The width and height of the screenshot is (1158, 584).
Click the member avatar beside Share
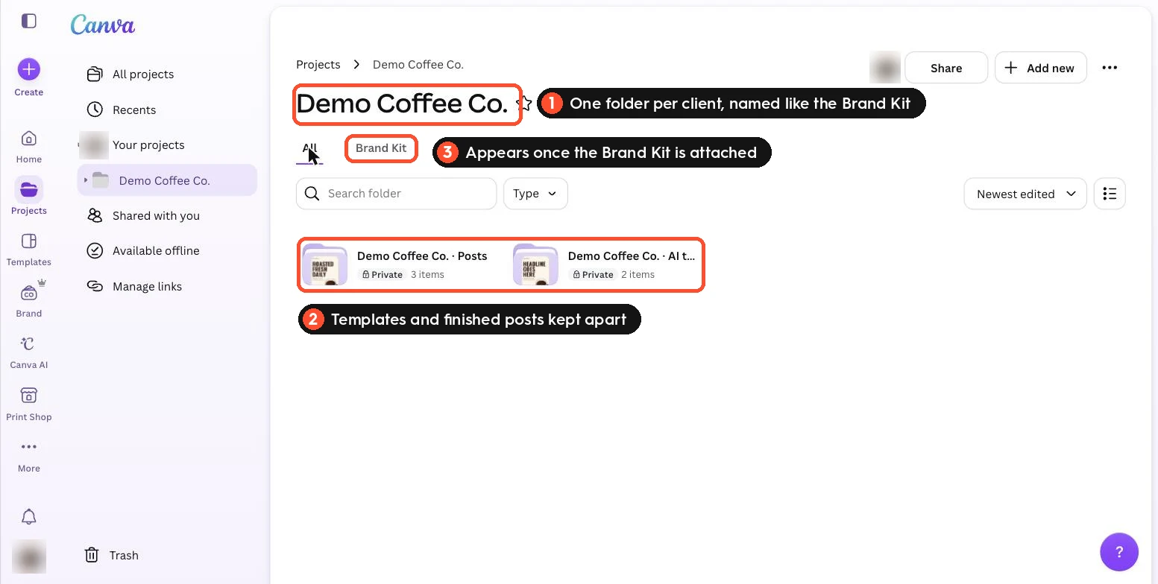(885, 68)
